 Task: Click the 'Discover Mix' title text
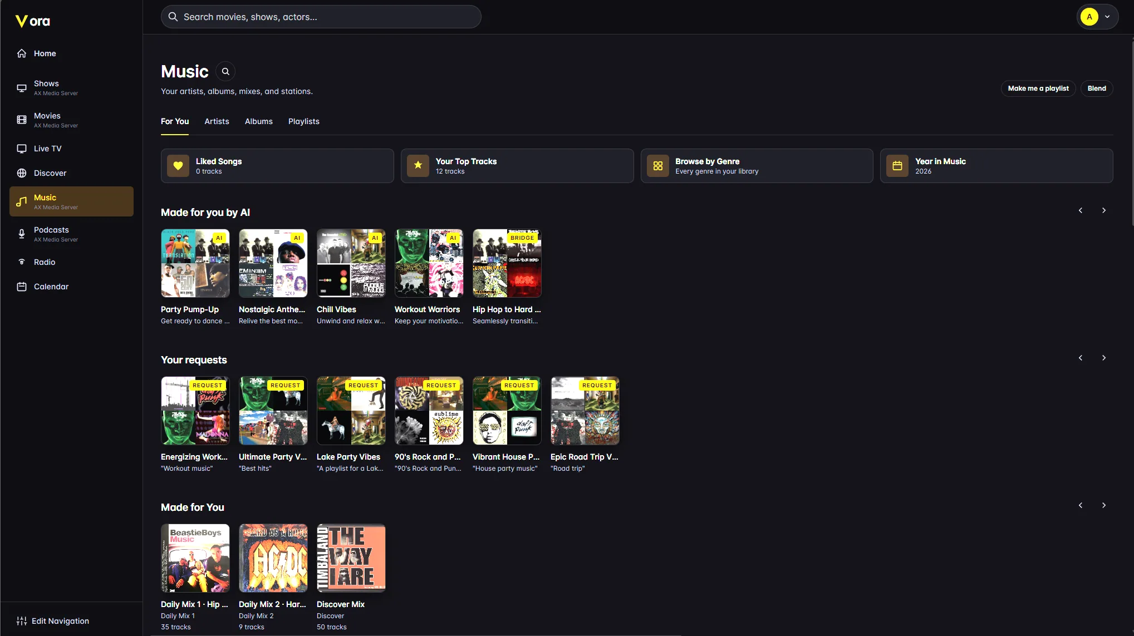[341, 604]
